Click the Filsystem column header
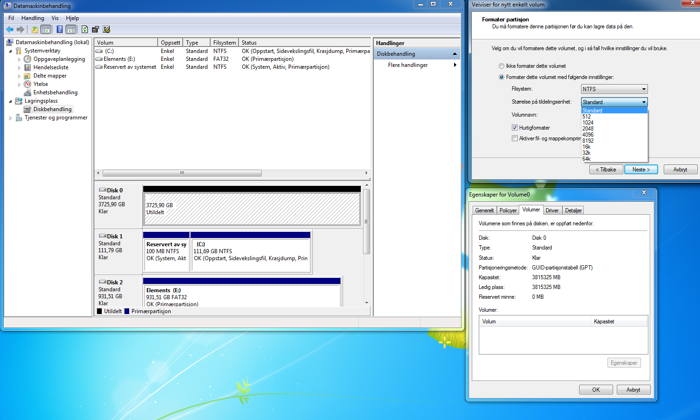The image size is (700, 420). coord(225,42)
